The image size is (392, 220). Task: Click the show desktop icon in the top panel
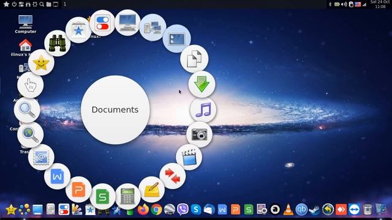[x=56, y=4]
